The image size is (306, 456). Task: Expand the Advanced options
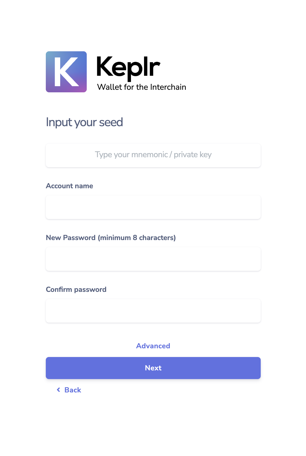pyautogui.click(x=153, y=346)
